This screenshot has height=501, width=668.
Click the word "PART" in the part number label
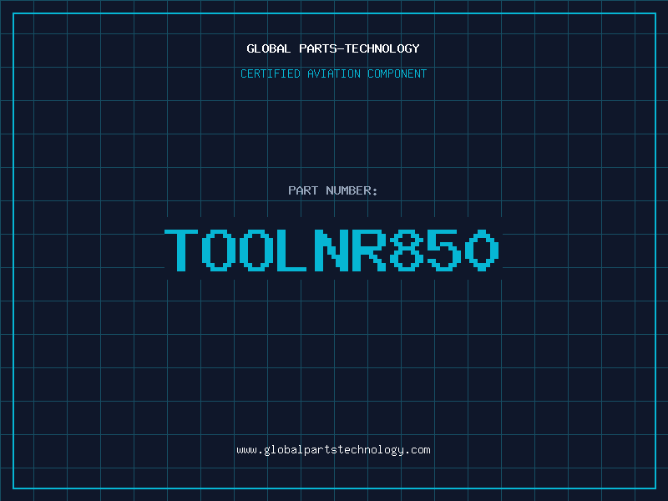click(303, 191)
